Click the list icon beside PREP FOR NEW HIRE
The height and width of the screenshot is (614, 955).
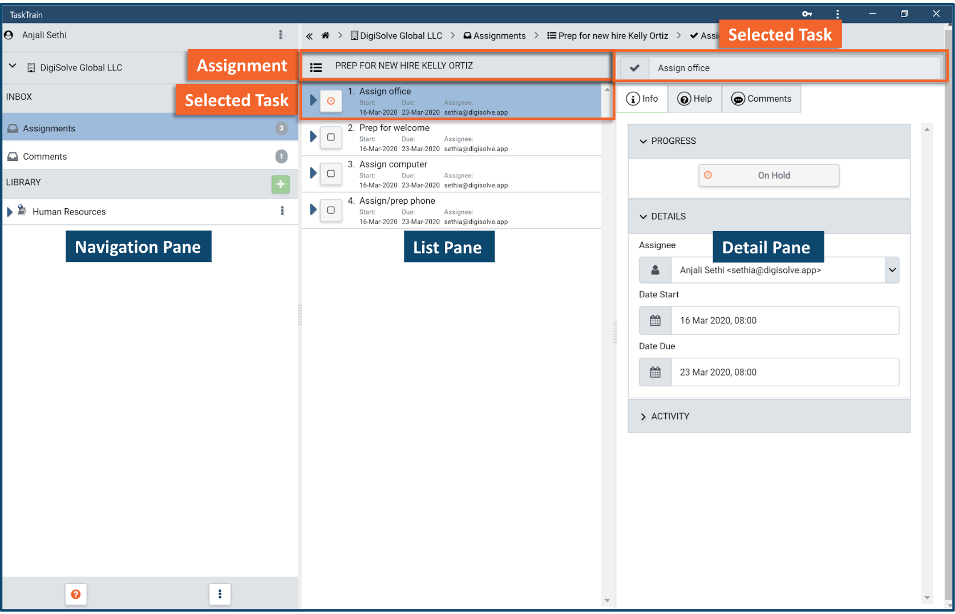(316, 67)
